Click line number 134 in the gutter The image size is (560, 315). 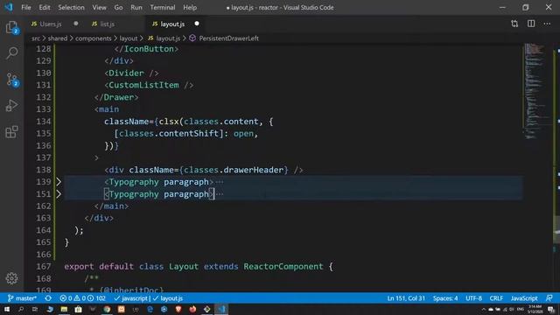[44, 122]
